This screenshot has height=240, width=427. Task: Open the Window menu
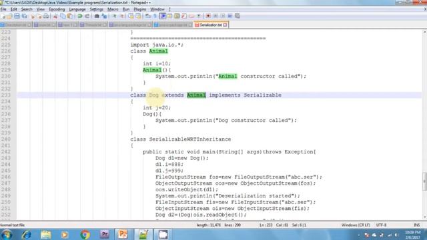click(157, 9)
